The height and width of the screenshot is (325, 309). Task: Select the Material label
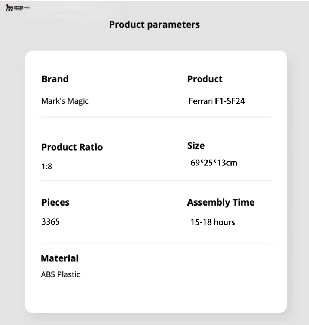(x=59, y=258)
